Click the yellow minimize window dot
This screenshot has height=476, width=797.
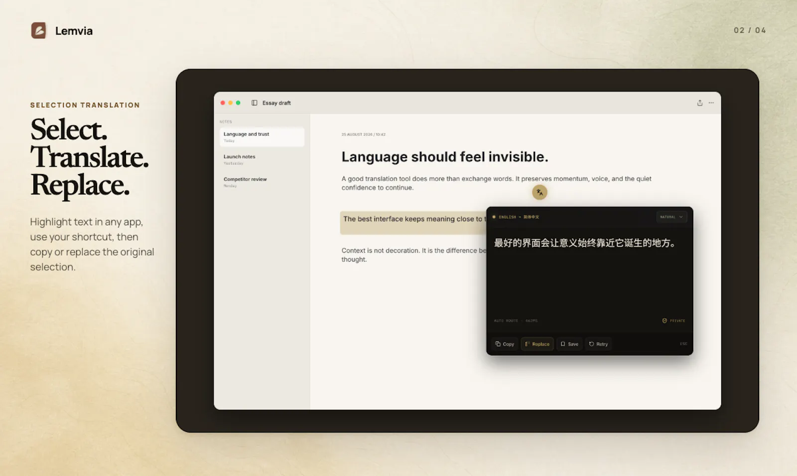[x=230, y=103]
